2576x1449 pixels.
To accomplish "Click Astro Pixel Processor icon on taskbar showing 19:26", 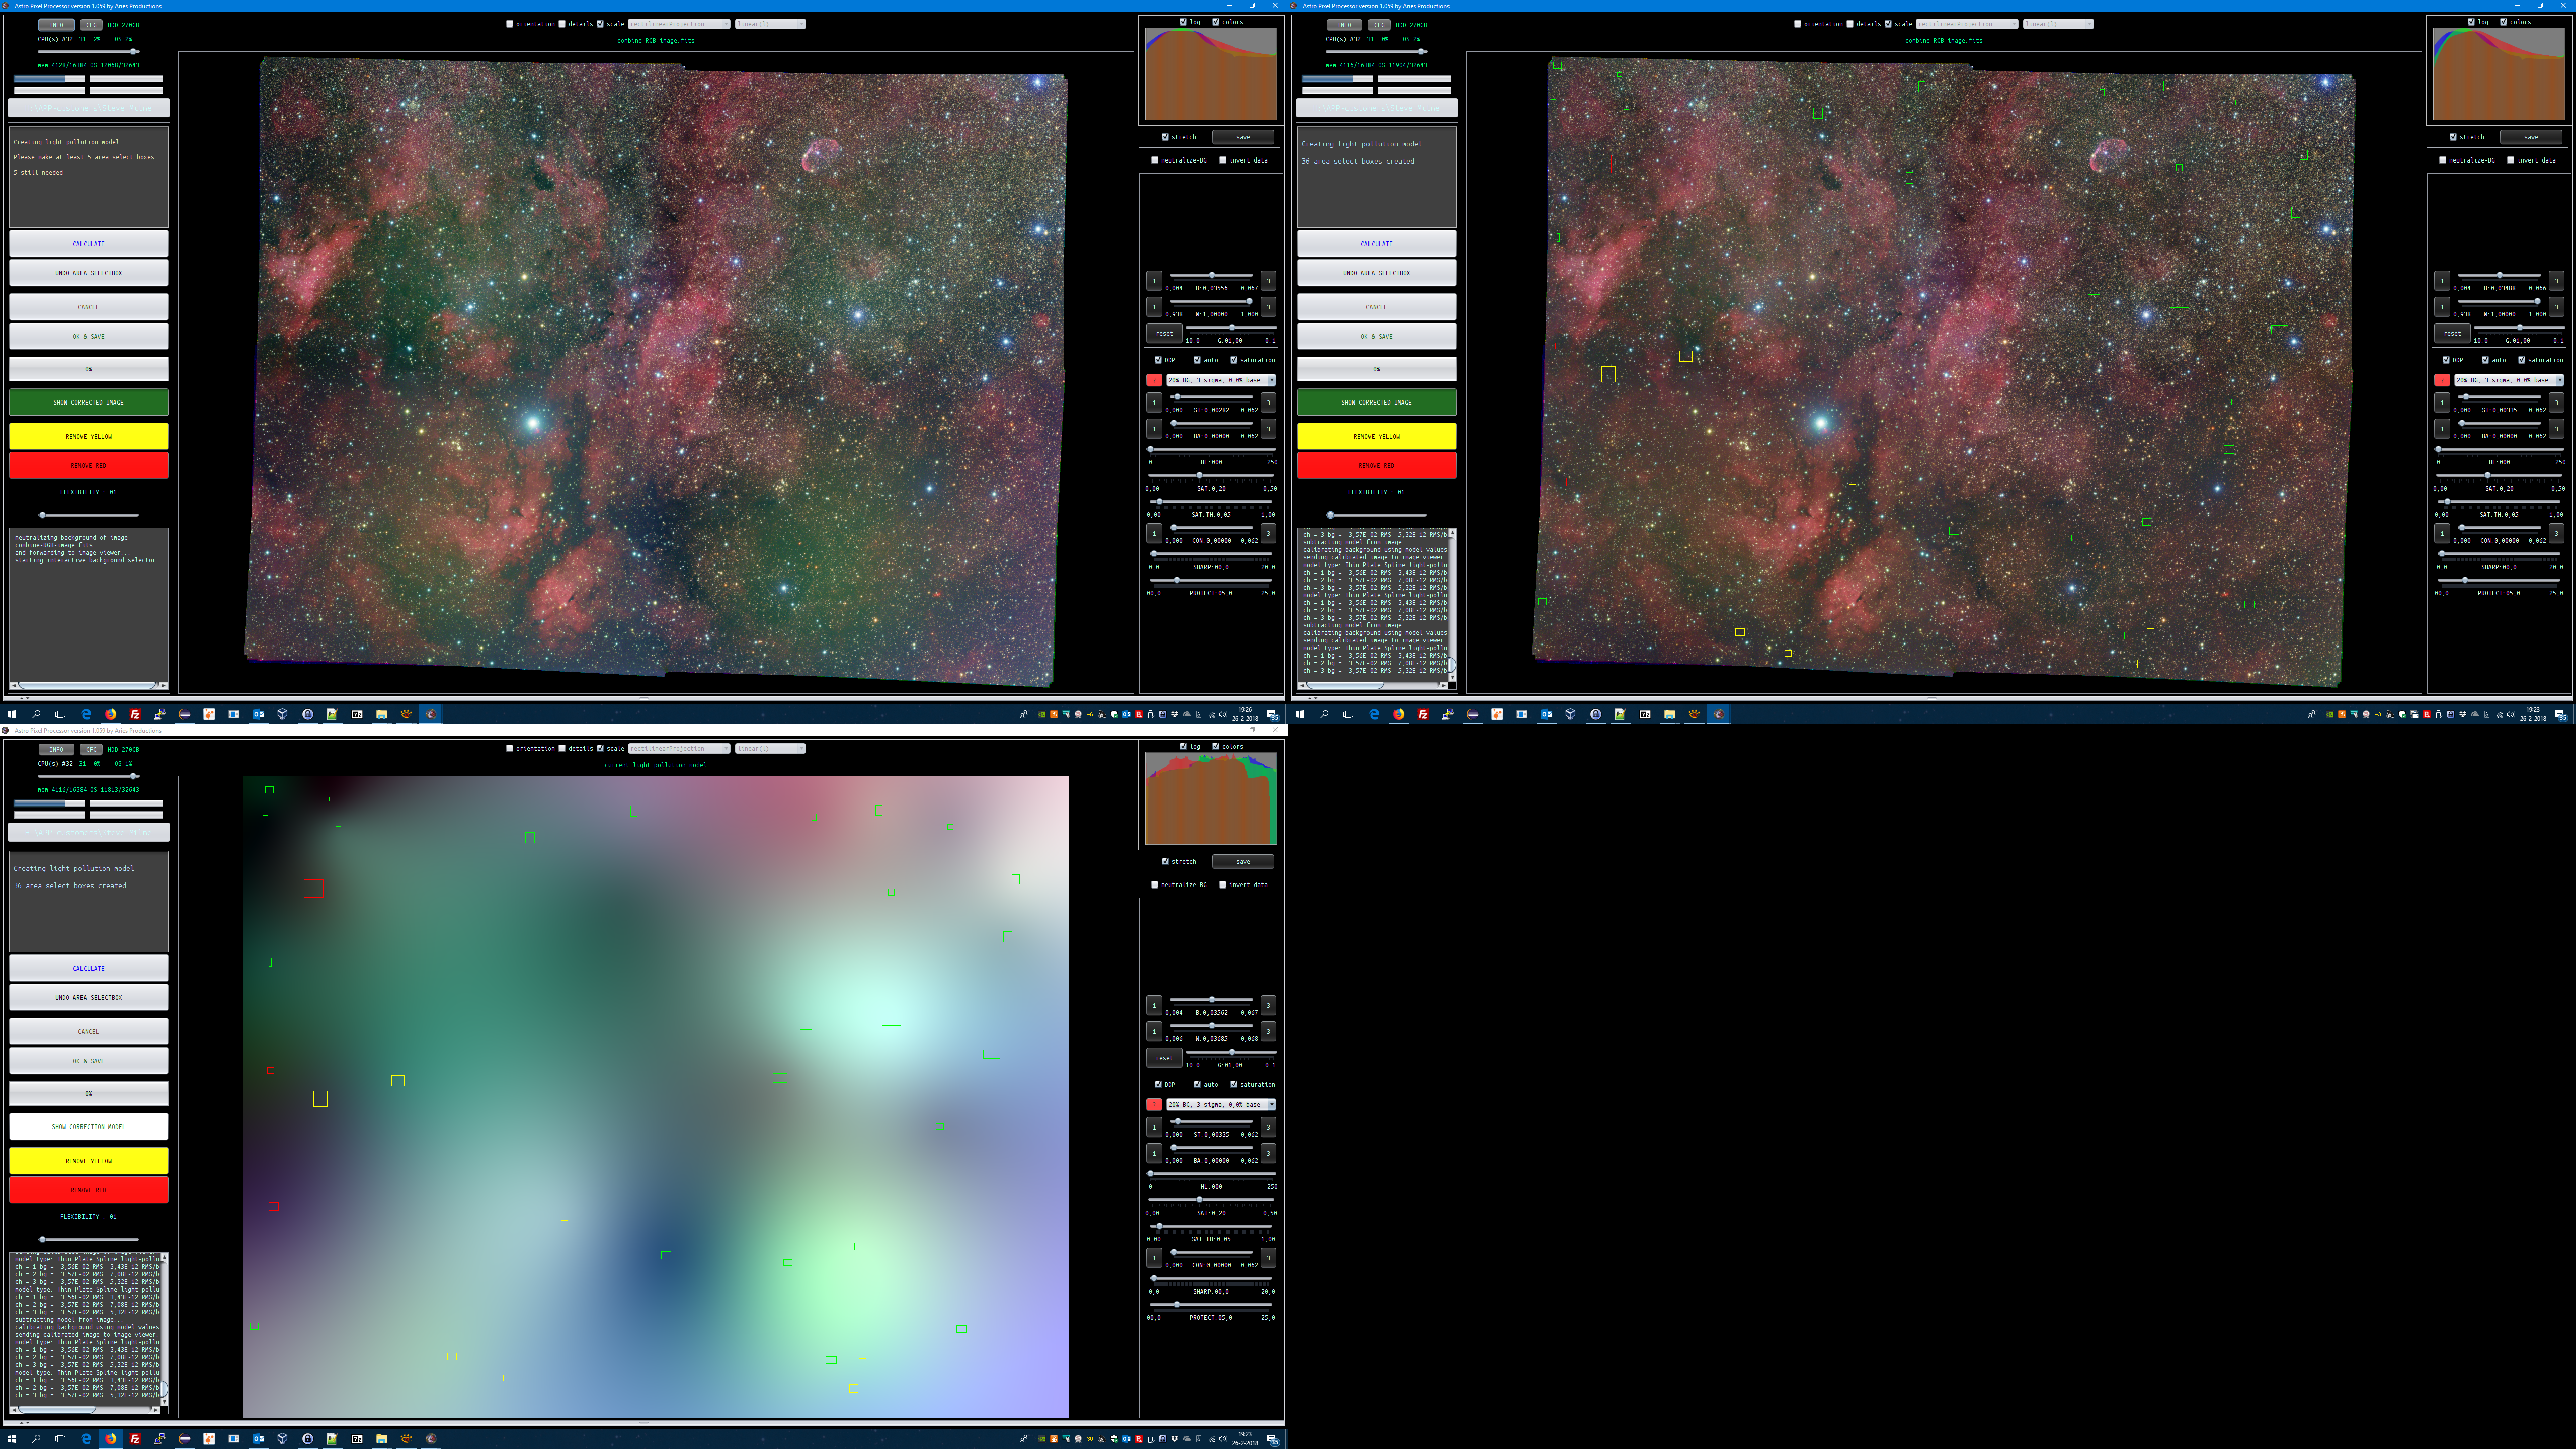I will (431, 714).
